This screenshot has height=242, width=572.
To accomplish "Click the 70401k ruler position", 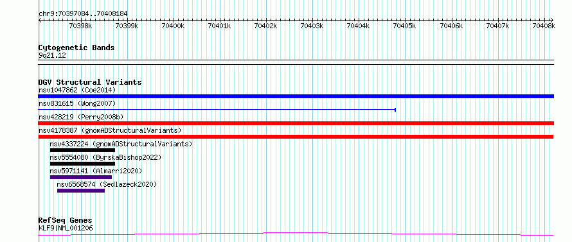I will (x=219, y=26).
